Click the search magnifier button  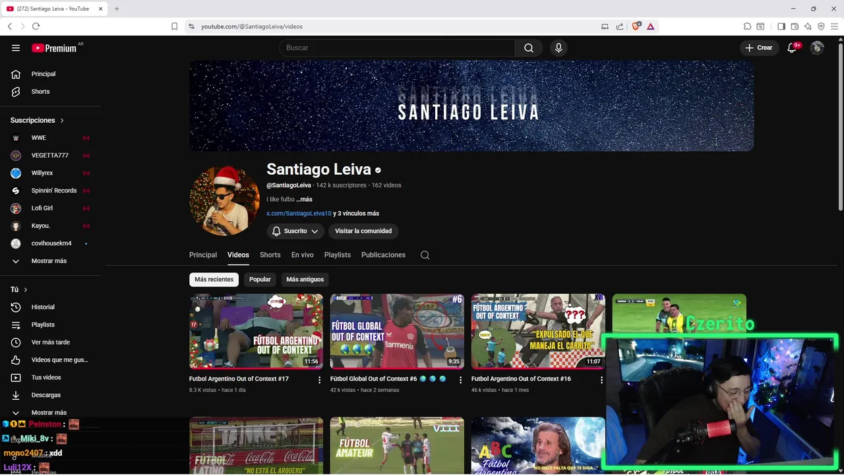pyautogui.click(x=529, y=47)
